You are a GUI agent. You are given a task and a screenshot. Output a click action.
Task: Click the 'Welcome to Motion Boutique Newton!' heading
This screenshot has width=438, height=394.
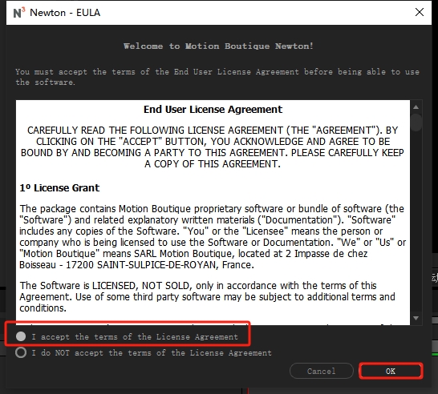218,46
